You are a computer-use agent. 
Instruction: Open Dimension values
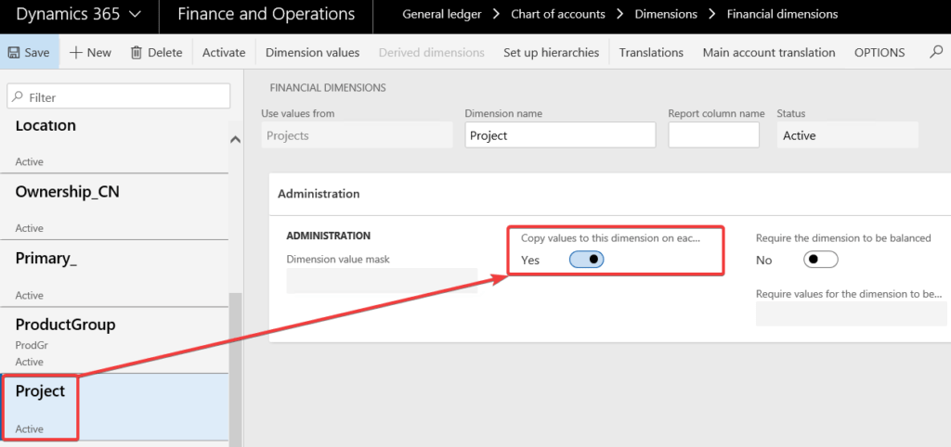(x=312, y=53)
